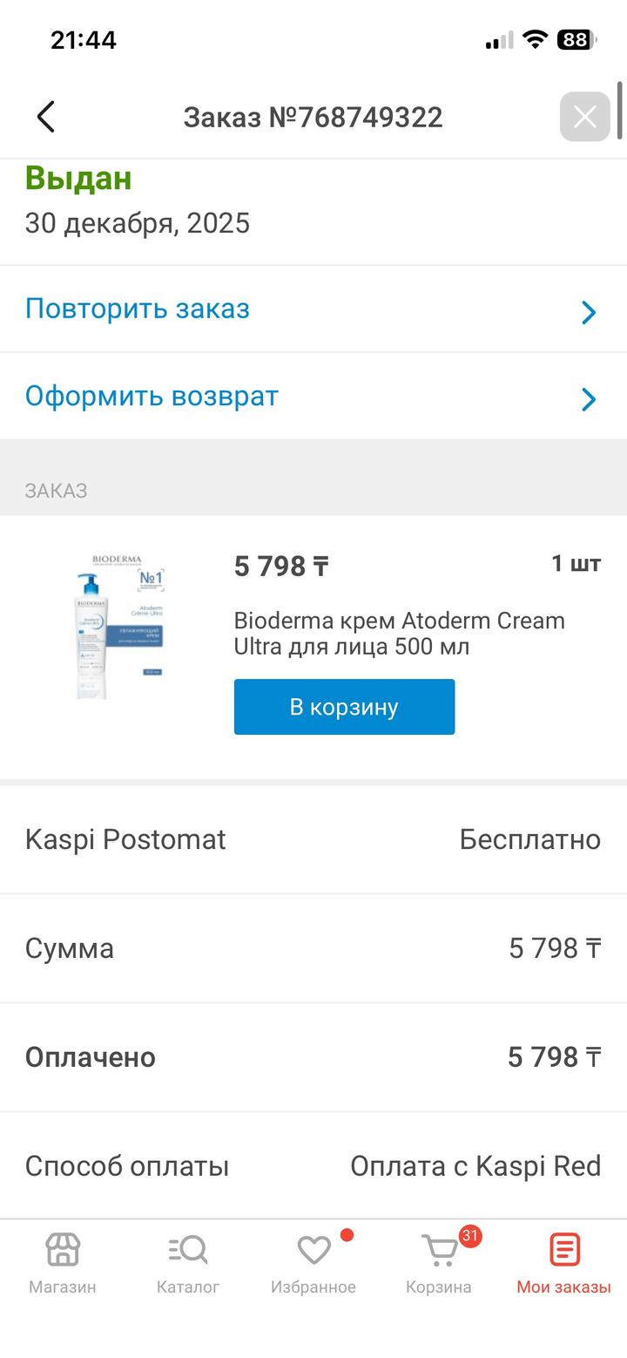Close the order details with X
This screenshot has height=1358, width=627.
coord(584,117)
